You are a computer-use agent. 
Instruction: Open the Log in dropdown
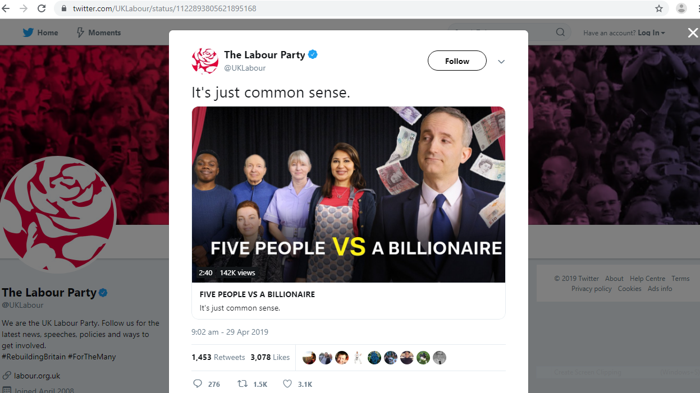click(651, 33)
